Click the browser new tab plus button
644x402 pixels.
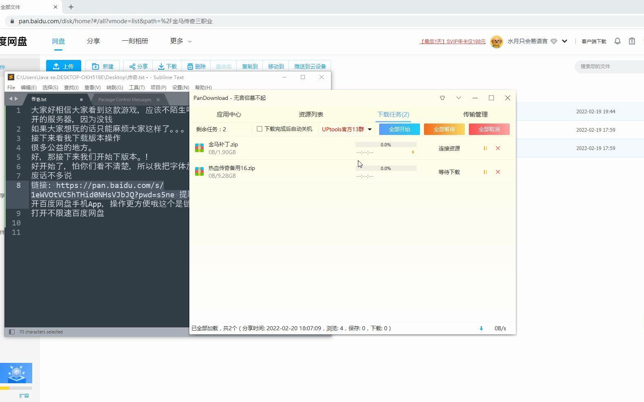[x=71, y=7]
